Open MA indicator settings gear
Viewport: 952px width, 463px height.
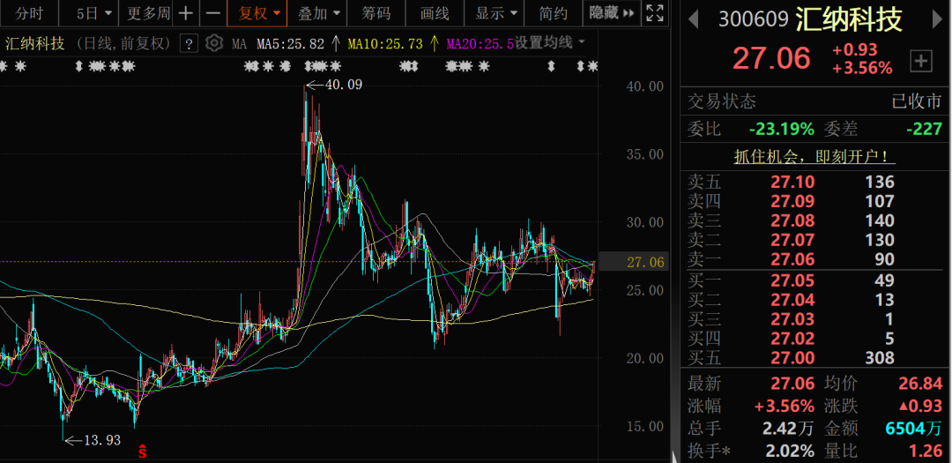pos(214,43)
